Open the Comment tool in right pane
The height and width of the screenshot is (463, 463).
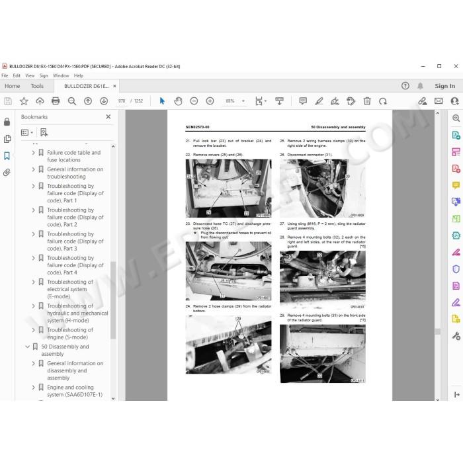point(456,185)
